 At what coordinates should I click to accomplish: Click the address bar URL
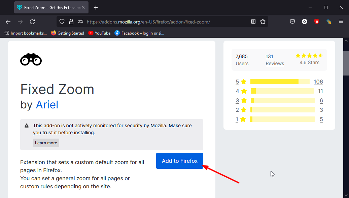[148, 22]
